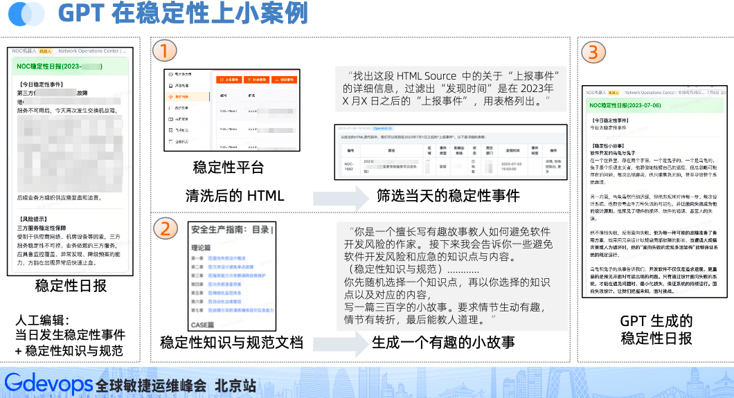
Task: Open the 风险 item in the platform sidebar
Action: point(181,86)
